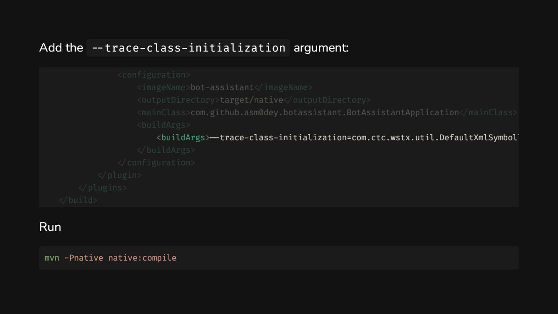Click the highlighted green <buildArgs> tag

point(183,137)
